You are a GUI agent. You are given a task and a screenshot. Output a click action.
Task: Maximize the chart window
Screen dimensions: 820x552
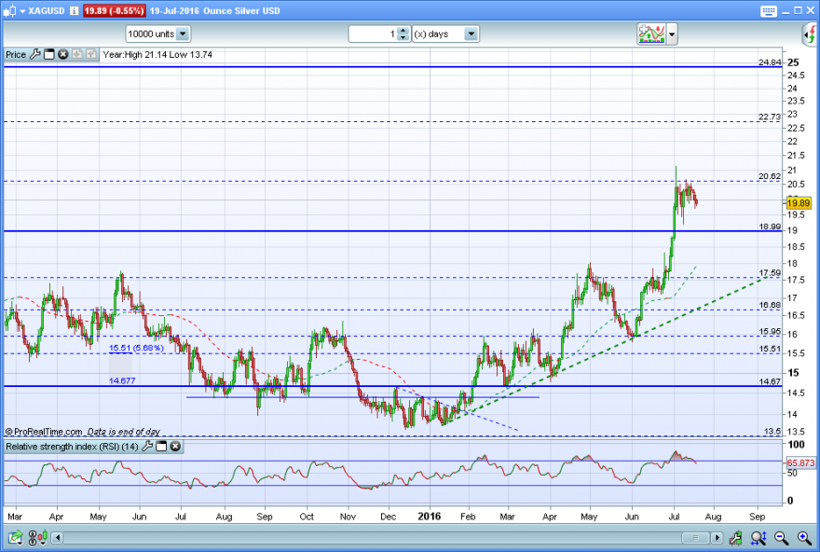click(x=798, y=10)
